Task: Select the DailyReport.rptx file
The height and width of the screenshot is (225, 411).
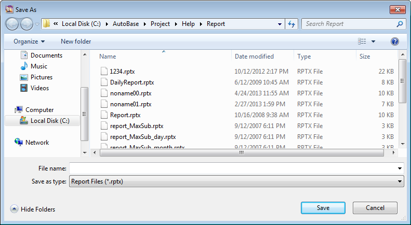Action: pos(132,82)
